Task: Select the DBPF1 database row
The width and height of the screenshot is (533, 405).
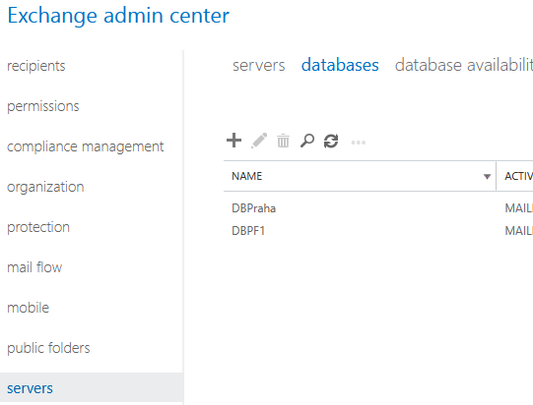Action: pos(378,231)
